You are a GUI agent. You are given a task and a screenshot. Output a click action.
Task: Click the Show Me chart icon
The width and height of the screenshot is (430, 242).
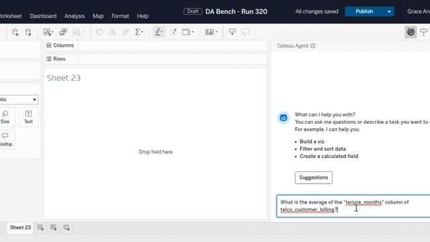(x=209, y=32)
